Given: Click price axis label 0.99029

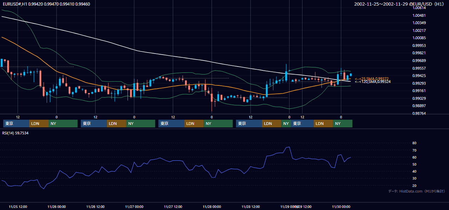Looking at the screenshot, I should [419, 98].
